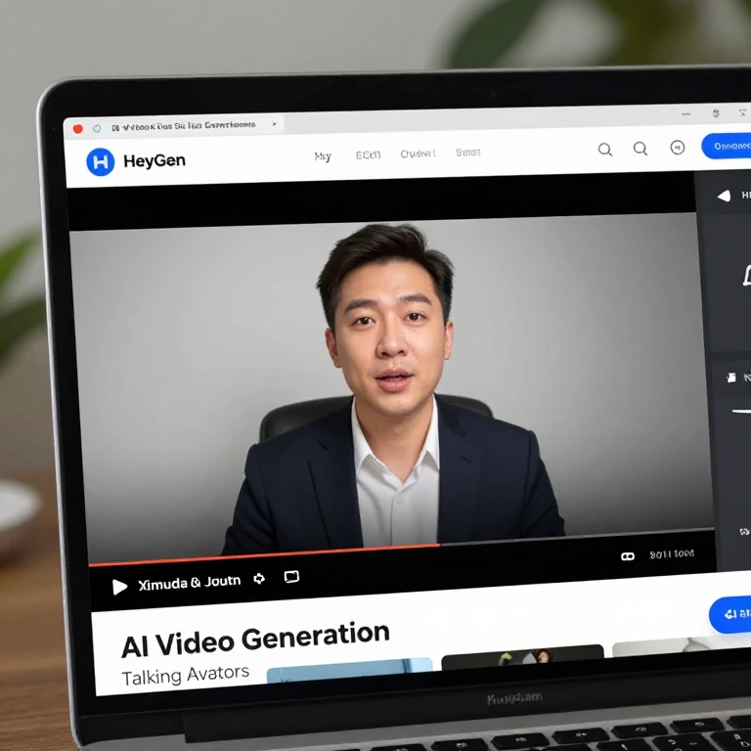Click the small icon at sidebar bottom

pos(745,532)
